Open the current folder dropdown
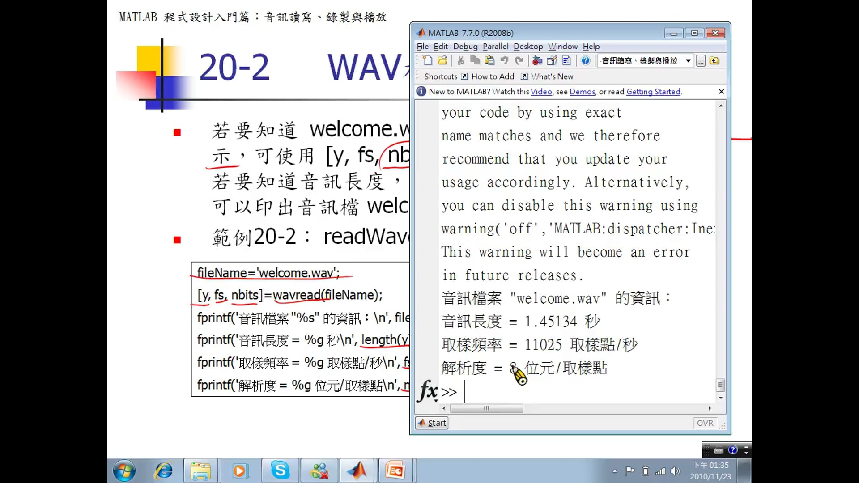 pyautogui.click(x=688, y=60)
